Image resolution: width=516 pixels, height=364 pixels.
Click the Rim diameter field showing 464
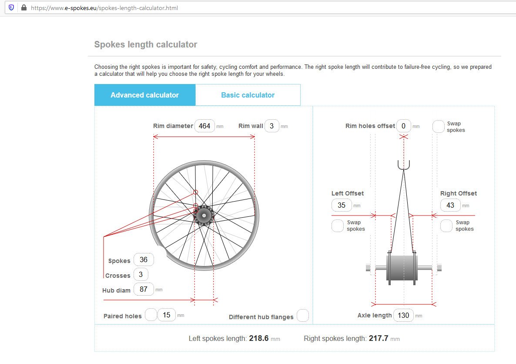point(204,126)
